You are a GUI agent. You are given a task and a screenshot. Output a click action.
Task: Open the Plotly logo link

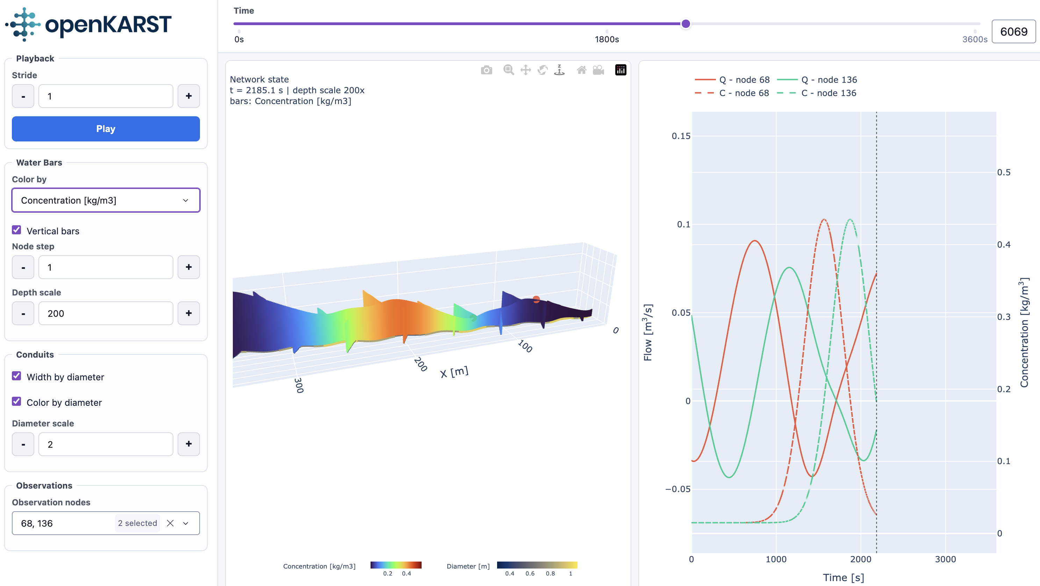click(x=621, y=70)
